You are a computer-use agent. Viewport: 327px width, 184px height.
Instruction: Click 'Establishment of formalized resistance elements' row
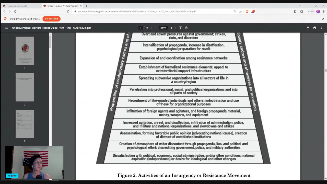pyautogui.click(x=183, y=69)
